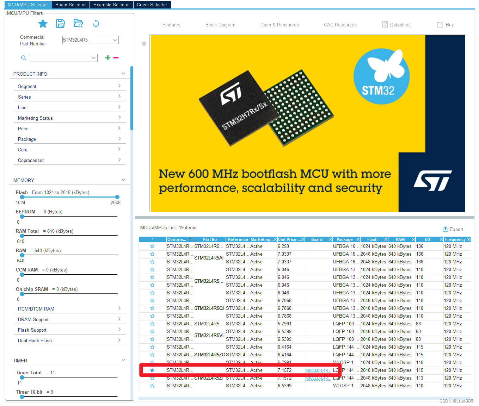Expand the ITCM/DTCM RAM filter
This screenshot has width=479, height=406.
click(x=119, y=308)
